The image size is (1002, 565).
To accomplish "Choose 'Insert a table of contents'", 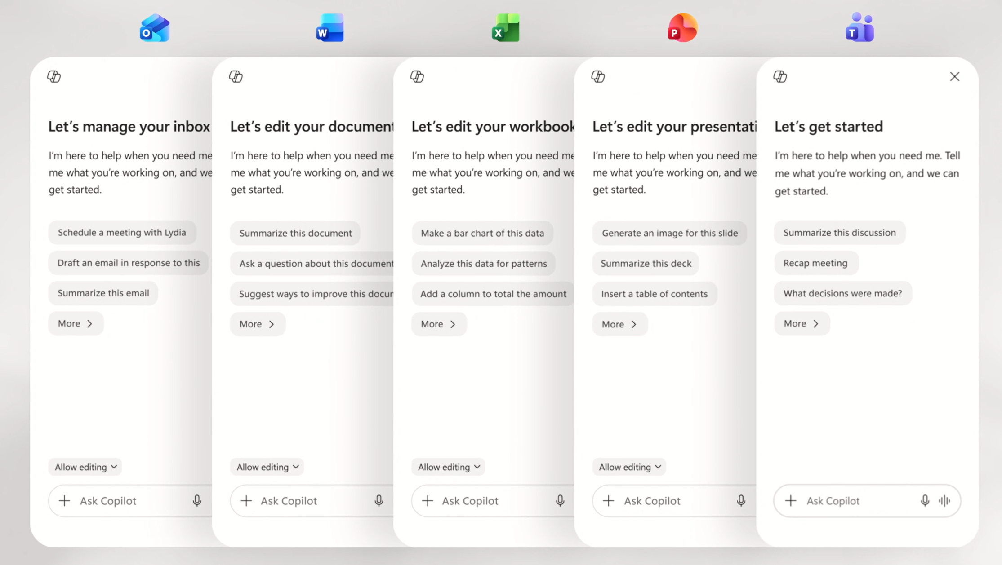I will 655,294.
